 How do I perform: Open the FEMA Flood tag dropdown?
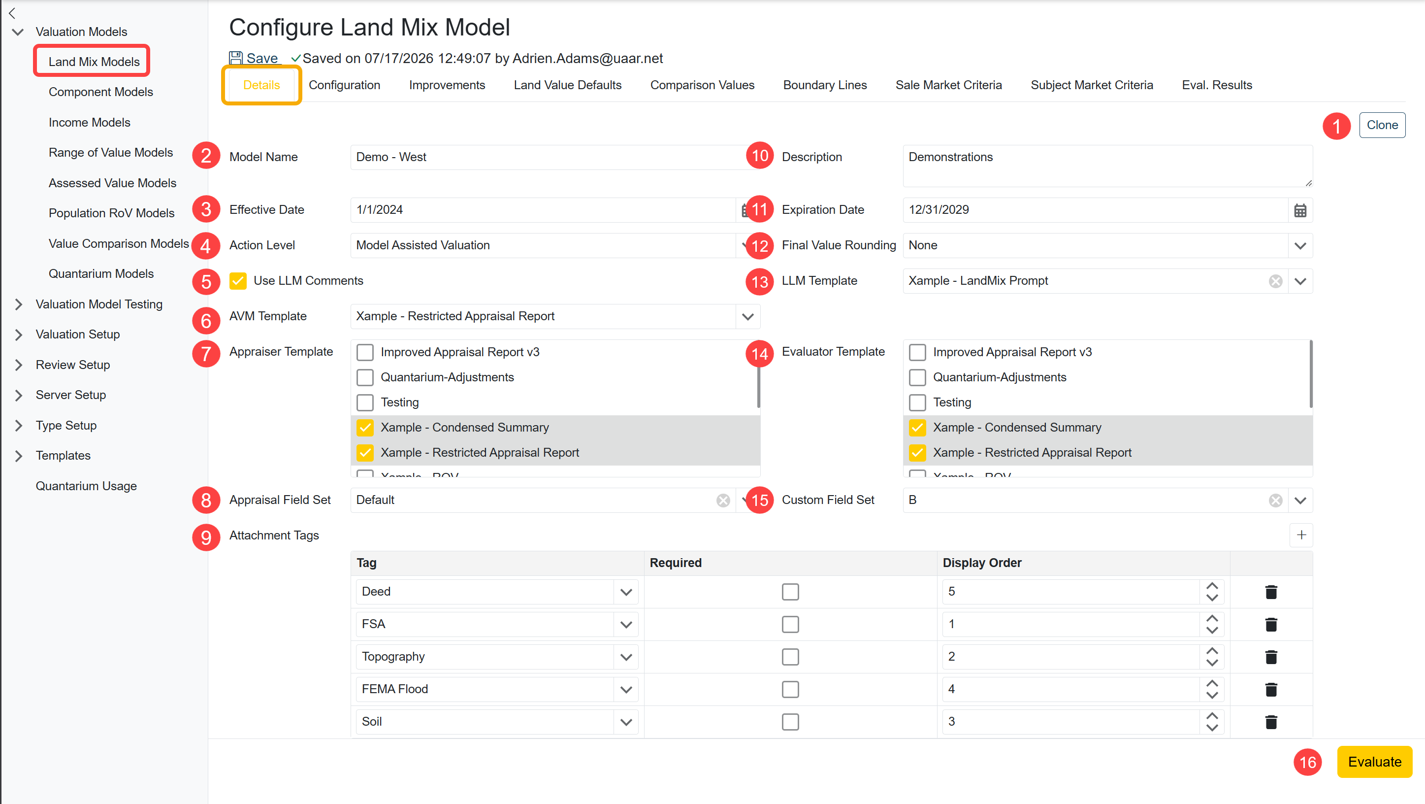[x=626, y=689]
